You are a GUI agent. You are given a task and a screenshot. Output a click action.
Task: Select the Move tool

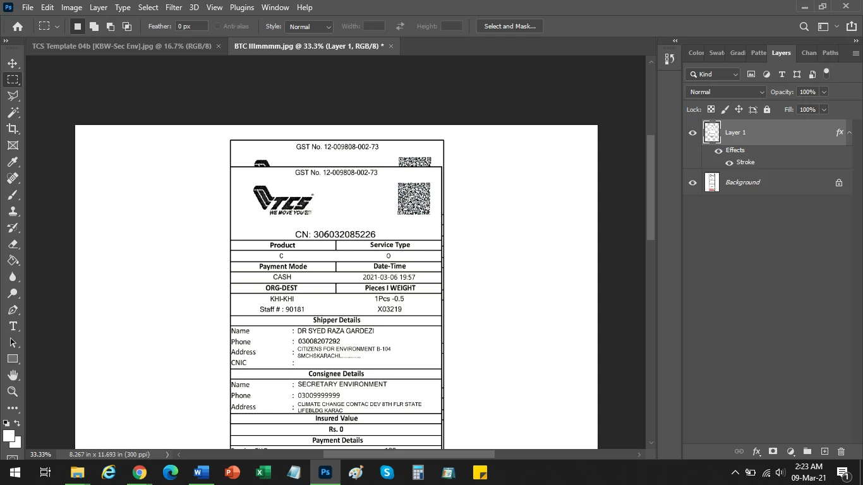tap(13, 63)
